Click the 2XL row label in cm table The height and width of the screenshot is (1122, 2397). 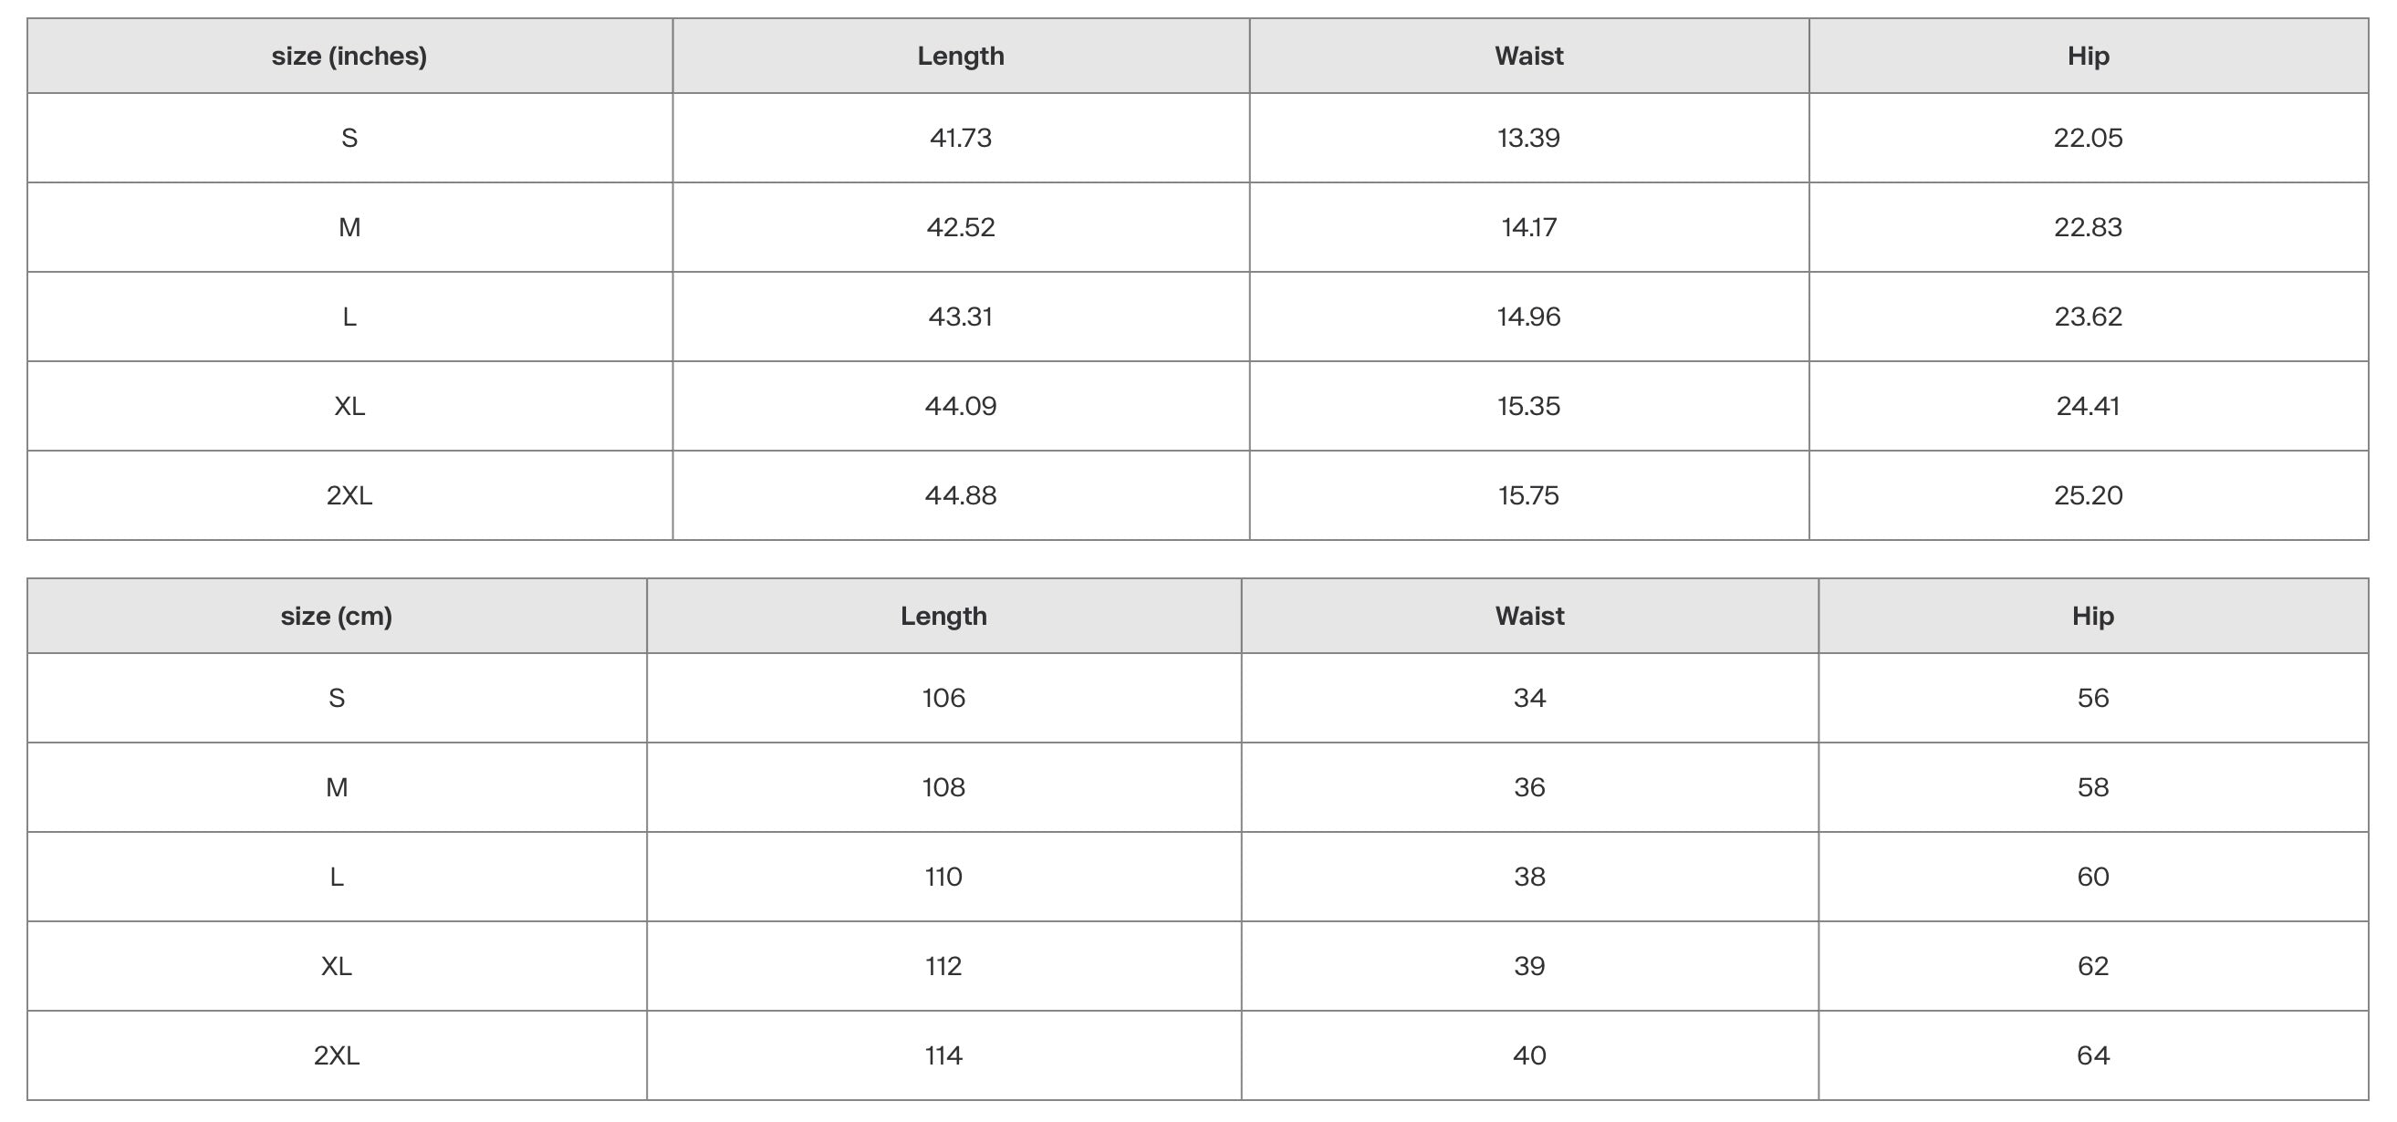[336, 1055]
